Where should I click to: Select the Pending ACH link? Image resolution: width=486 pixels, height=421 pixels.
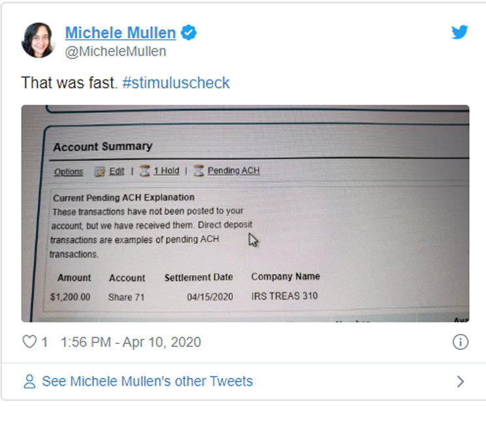tap(233, 171)
